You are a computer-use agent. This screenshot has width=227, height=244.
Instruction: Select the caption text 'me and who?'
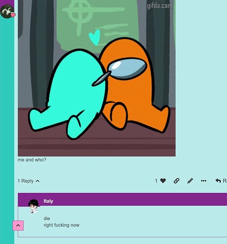32,160
